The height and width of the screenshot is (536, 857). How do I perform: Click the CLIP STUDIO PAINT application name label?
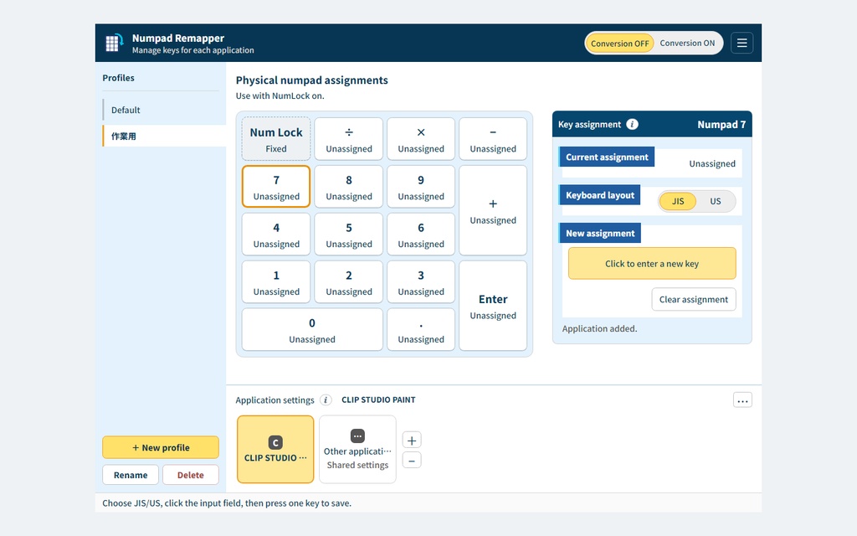point(378,399)
